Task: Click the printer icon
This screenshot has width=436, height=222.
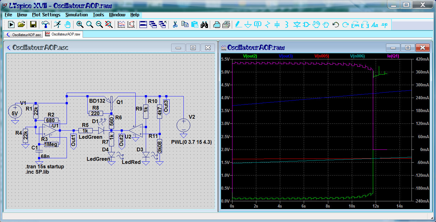Action: [226, 24]
